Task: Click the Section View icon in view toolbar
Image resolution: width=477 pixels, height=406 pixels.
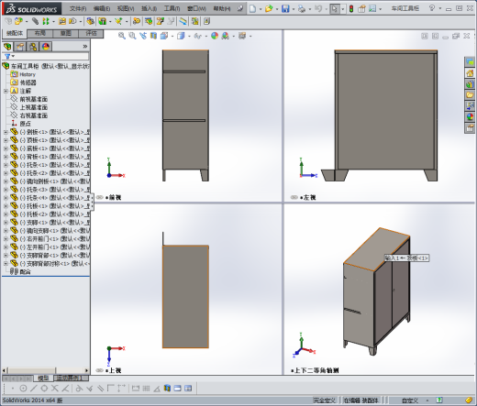Action: 153,36
